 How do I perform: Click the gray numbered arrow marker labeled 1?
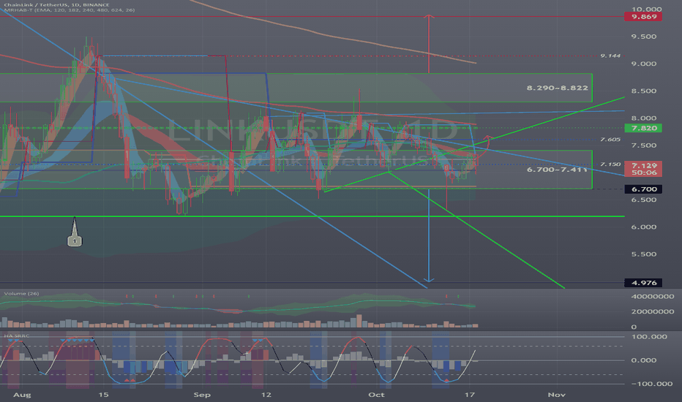click(x=75, y=232)
